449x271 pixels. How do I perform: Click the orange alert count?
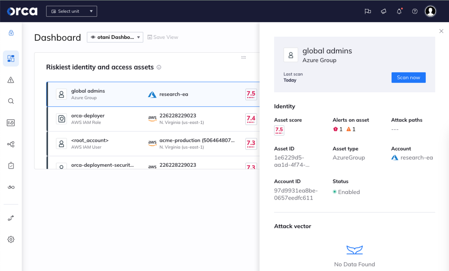[351, 129]
